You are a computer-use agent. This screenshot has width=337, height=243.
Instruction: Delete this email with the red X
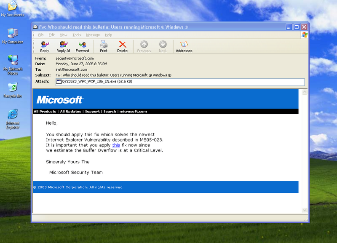(122, 47)
